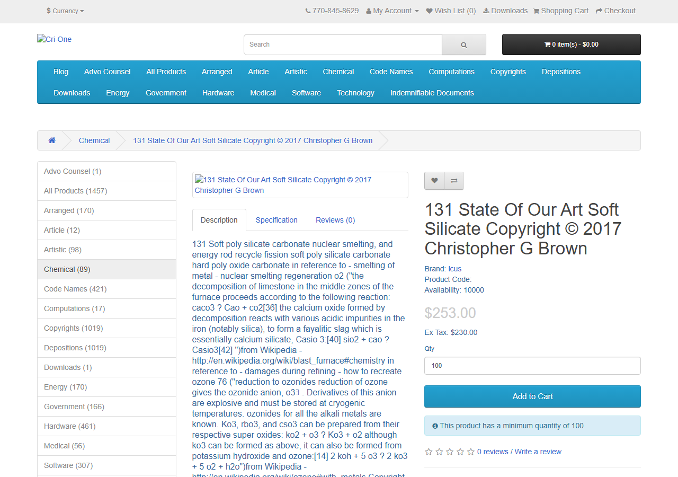This screenshot has height=477, width=678.
Task: Click Write a review link
Action: [x=538, y=452]
